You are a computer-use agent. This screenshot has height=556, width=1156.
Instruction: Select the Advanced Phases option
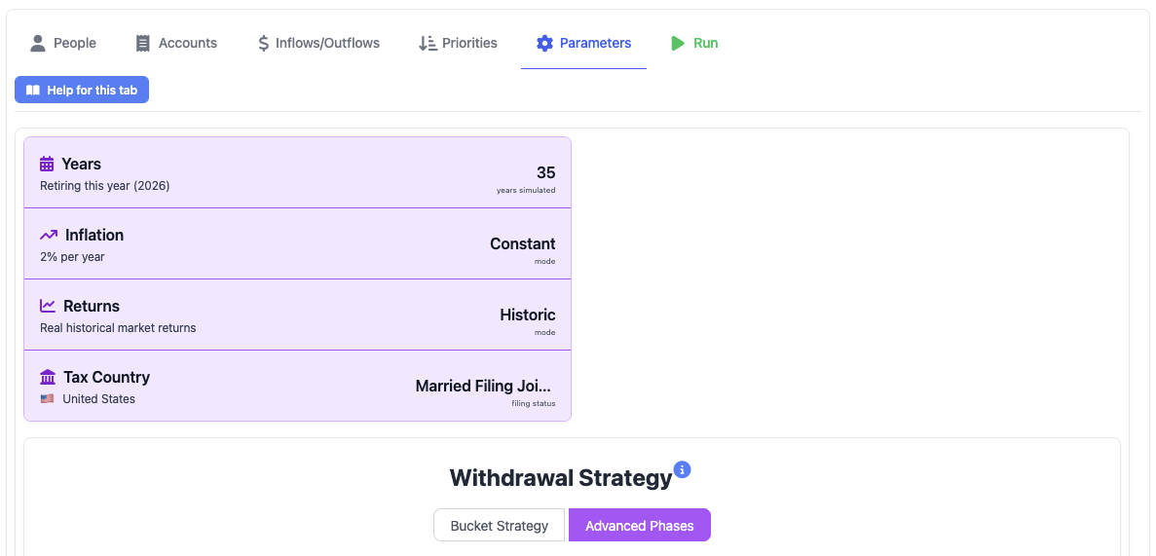(639, 525)
